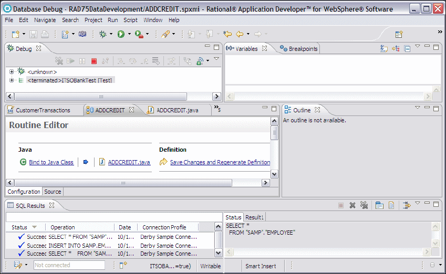Click the Routine Editor horizontal scrollbar thumb
446x274 pixels.
[x=123, y=183]
